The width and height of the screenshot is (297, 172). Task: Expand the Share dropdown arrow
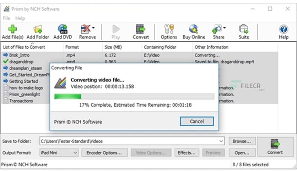tap(225, 28)
